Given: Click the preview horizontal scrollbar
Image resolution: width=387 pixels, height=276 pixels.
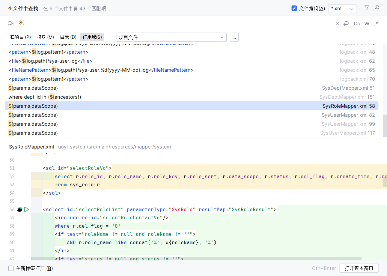Looking at the screenshot, I should click(x=196, y=259).
